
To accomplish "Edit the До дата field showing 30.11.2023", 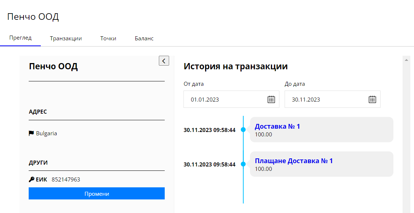I will (332, 99).
